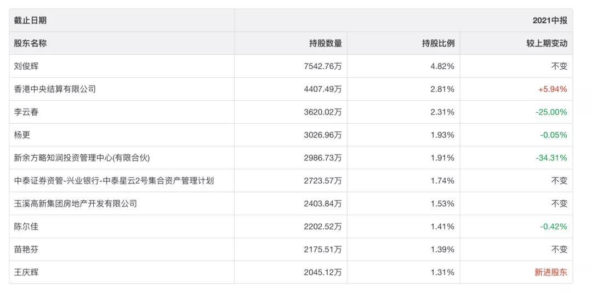Click the 持股比例 column header

437,43
